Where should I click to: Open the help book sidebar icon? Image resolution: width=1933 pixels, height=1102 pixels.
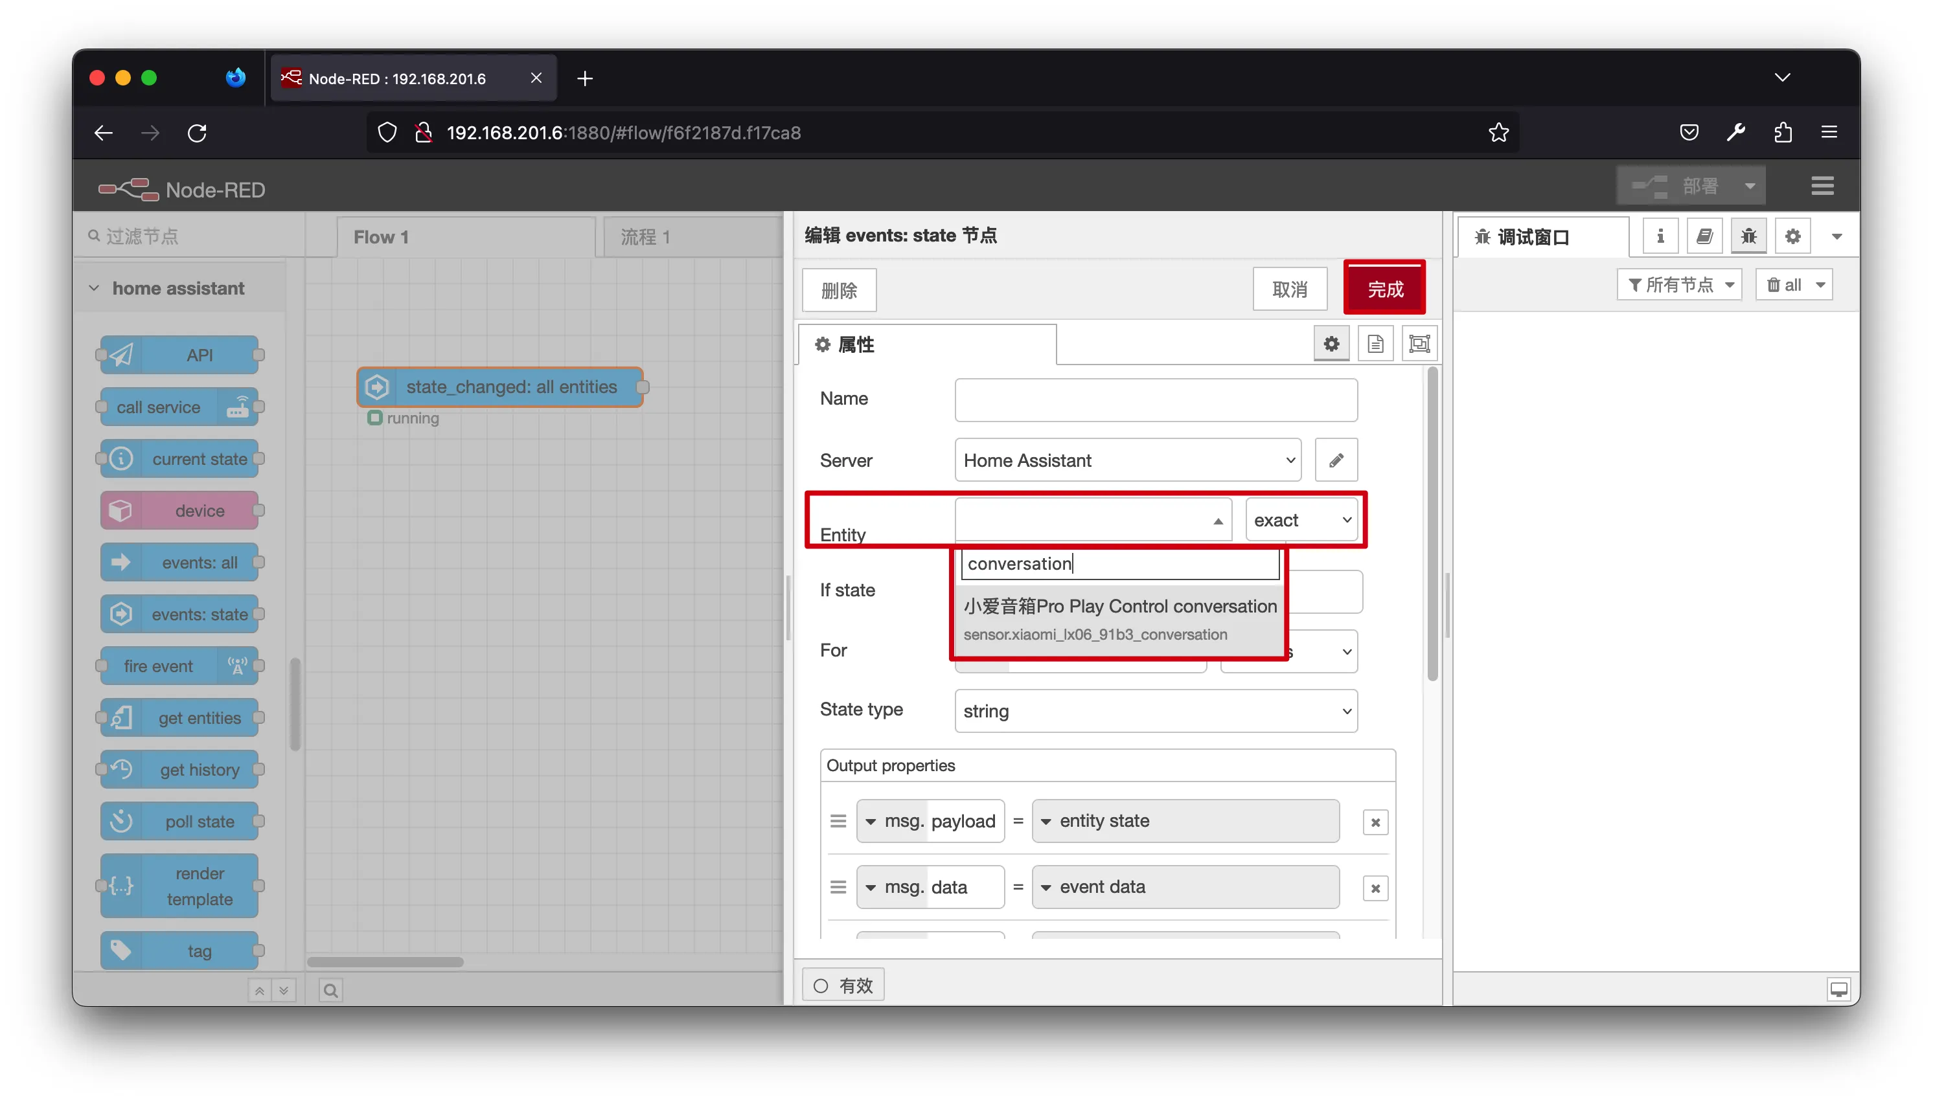[x=1704, y=237]
